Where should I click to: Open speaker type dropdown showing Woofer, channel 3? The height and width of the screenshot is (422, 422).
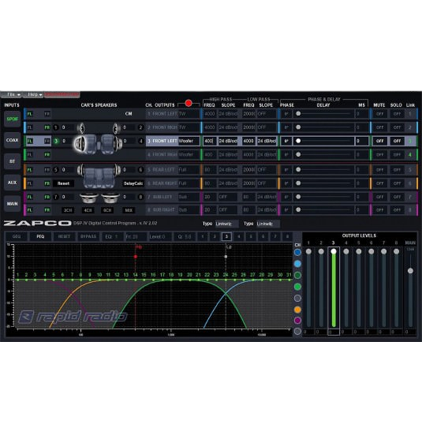point(188,141)
